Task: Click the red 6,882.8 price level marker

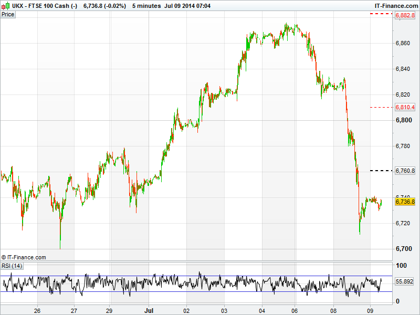Action: (404, 15)
